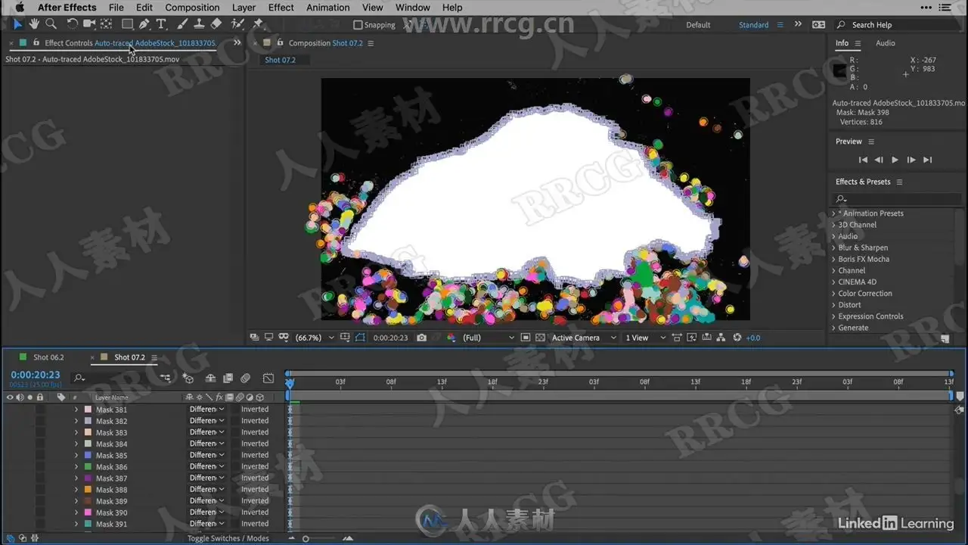Open the Effect menu
Image resolution: width=968 pixels, height=545 pixels.
click(281, 8)
